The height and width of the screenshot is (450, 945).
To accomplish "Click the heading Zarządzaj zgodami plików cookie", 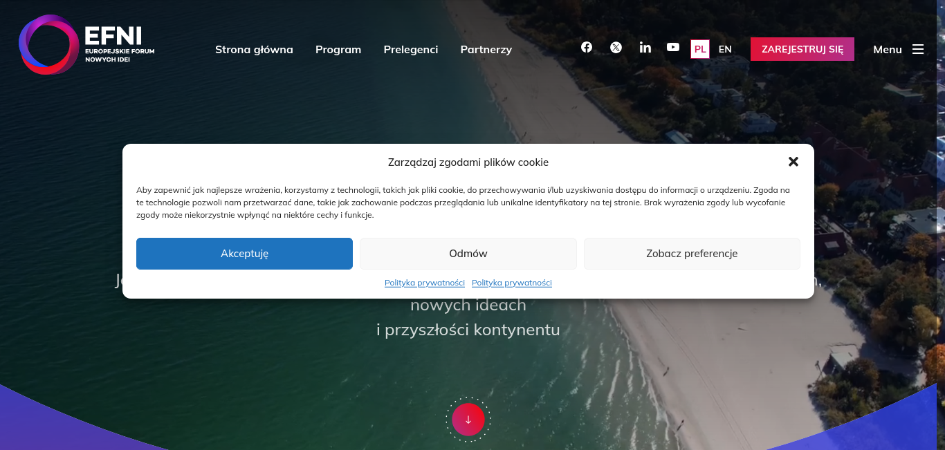I will pos(468,162).
